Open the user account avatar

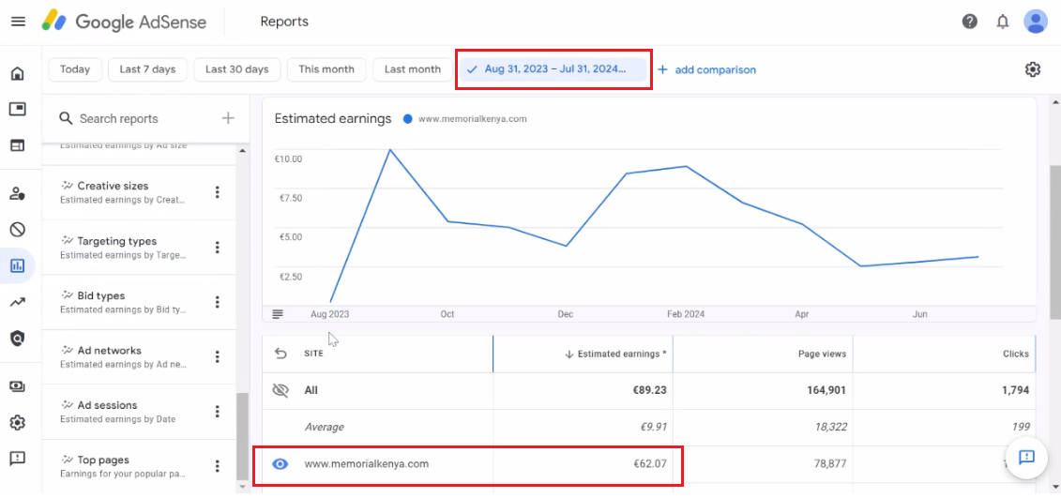[1036, 22]
